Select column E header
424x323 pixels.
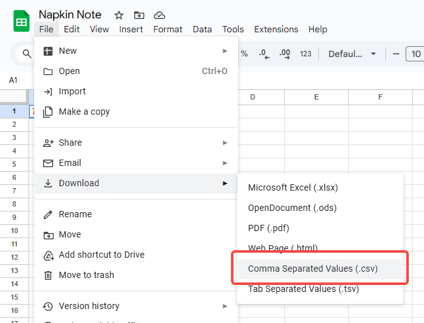click(x=316, y=97)
